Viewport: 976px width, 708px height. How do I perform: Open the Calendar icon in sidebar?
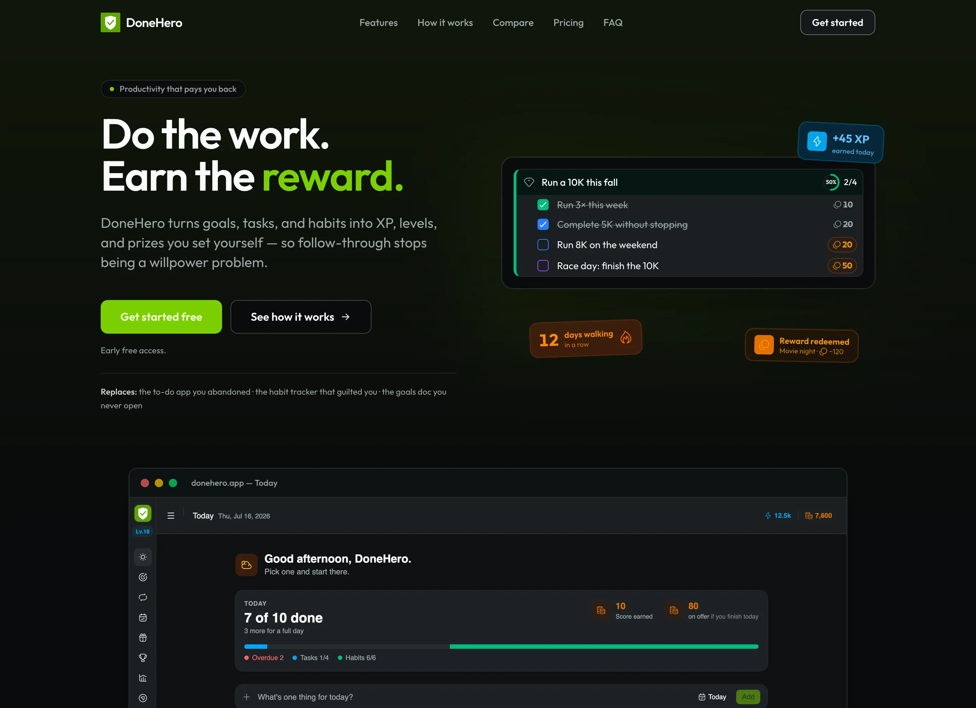[143, 617]
